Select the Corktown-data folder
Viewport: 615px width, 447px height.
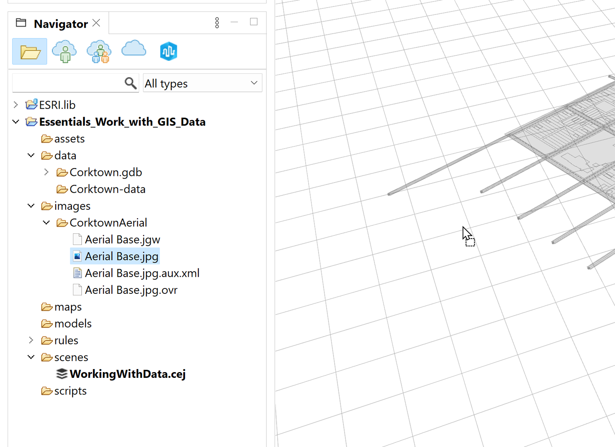(108, 189)
